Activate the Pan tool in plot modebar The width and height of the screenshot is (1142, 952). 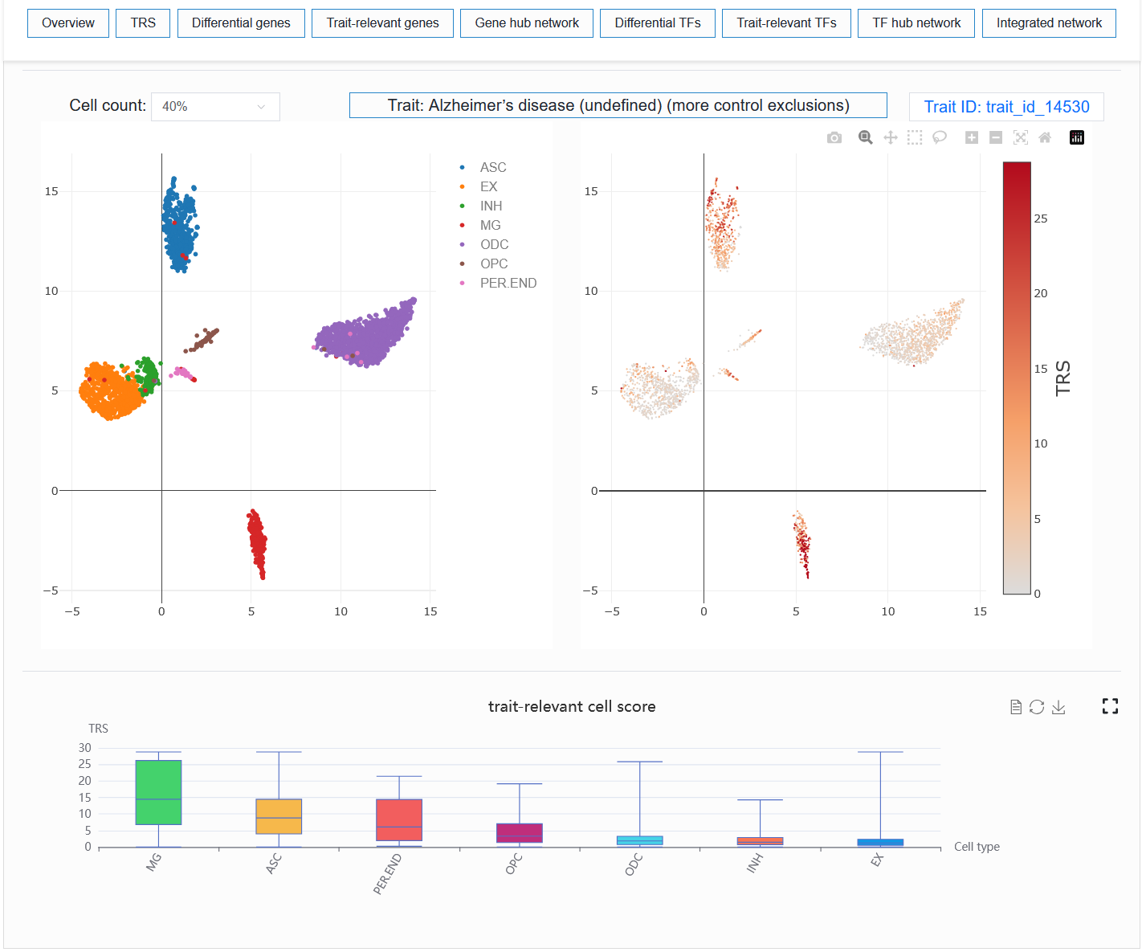tap(891, 137)
